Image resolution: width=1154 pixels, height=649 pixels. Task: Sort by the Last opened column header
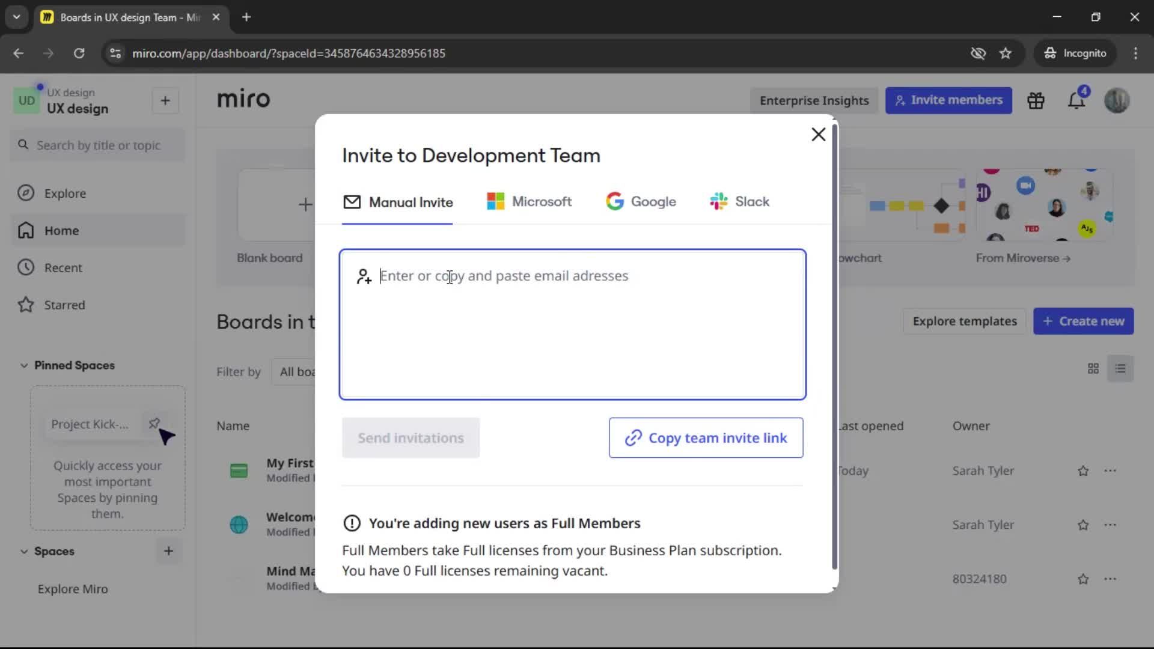pyautogui.click(x=870, y=426)
